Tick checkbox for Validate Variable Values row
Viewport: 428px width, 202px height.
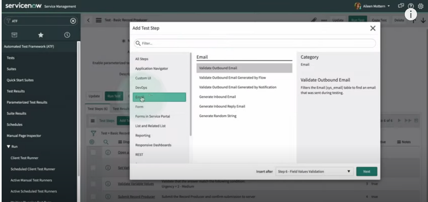(93, 184)
